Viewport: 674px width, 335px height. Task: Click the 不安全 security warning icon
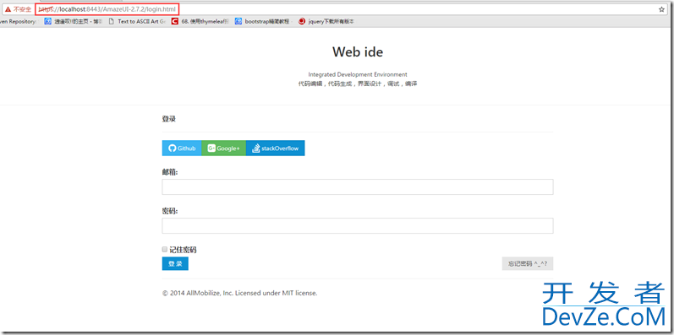(x=8, y=9)
